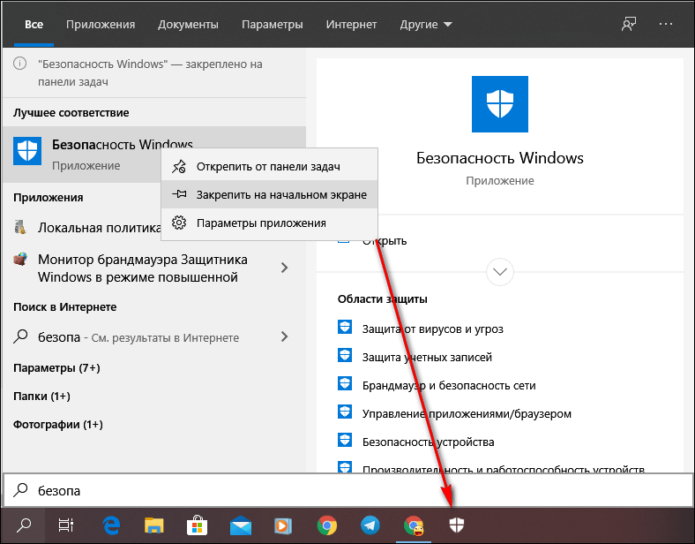Expand the 'Фотографии (1+)' group

tap(58, 425)
